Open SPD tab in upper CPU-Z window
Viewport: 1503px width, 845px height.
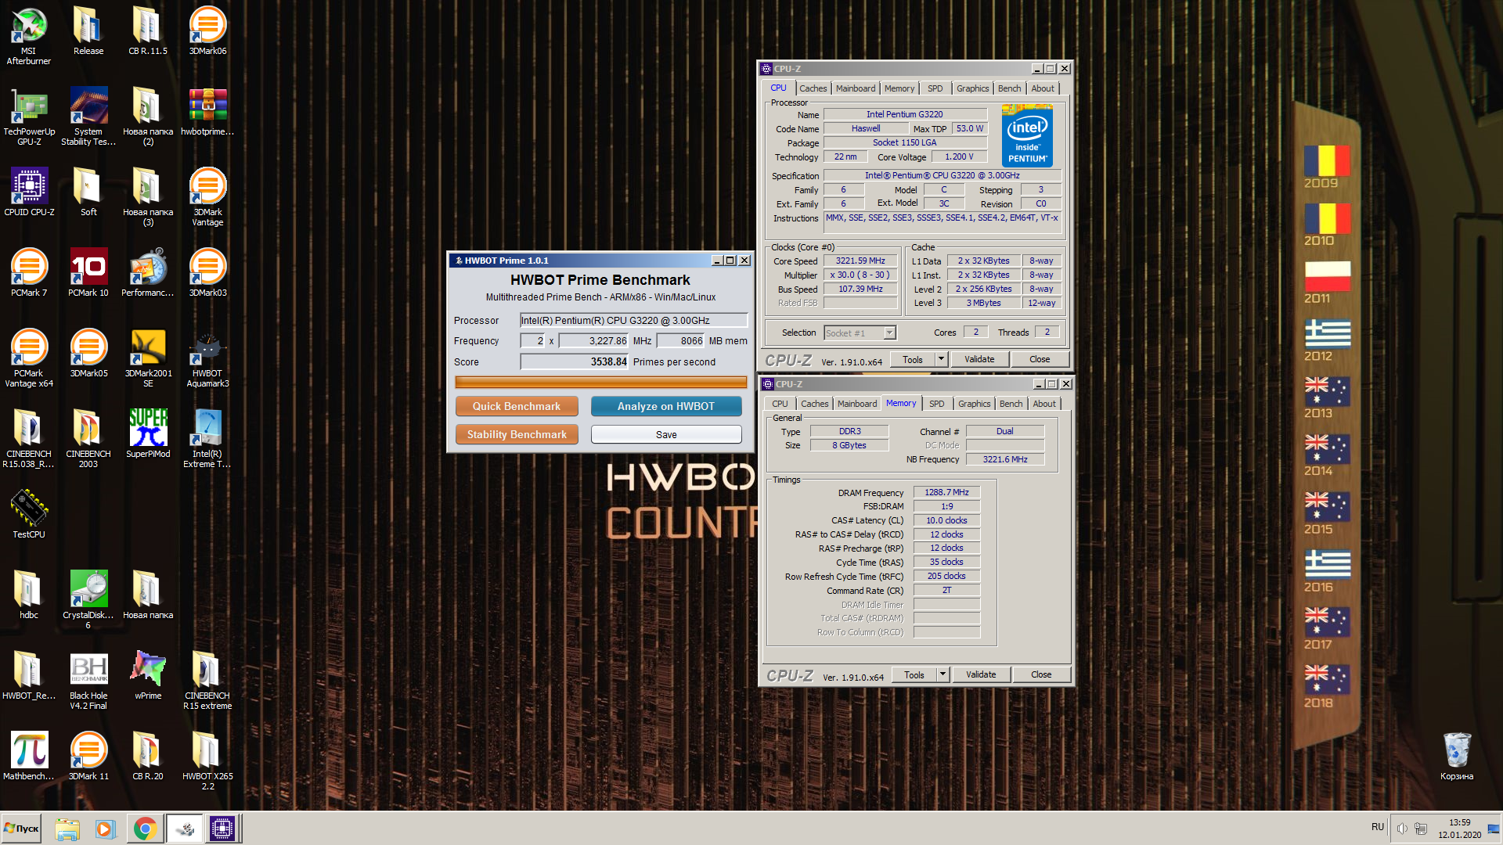pyautogui.click(x=935, y=88)
